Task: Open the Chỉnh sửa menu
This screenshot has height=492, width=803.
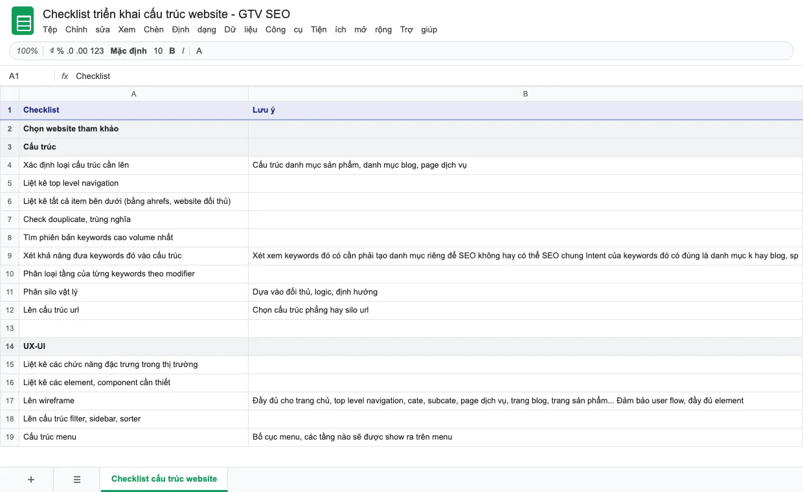Action: coord(87,29)
